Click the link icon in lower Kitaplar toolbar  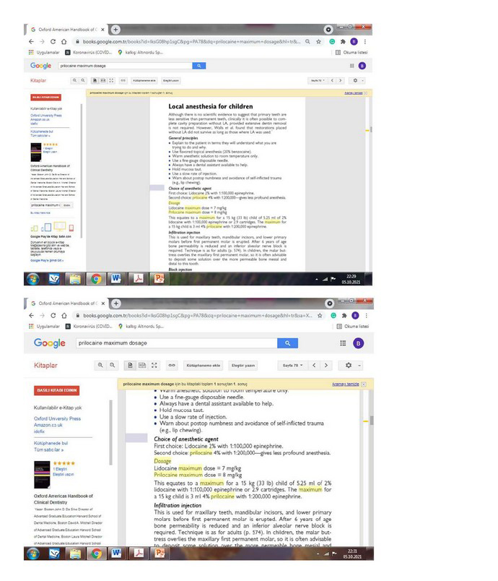tap(172, 366)
